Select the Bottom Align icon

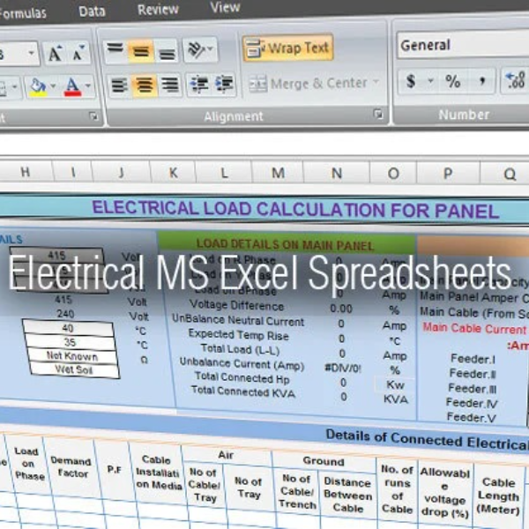(167, 52)
